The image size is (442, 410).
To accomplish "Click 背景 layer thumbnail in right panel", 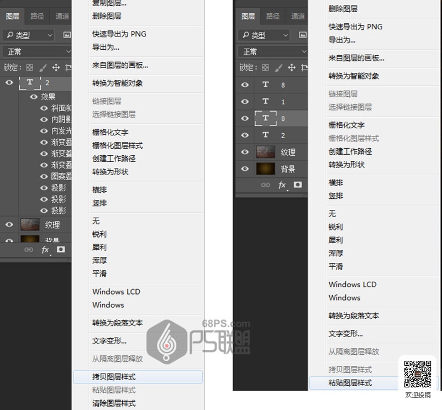I will tap(266, 169).
